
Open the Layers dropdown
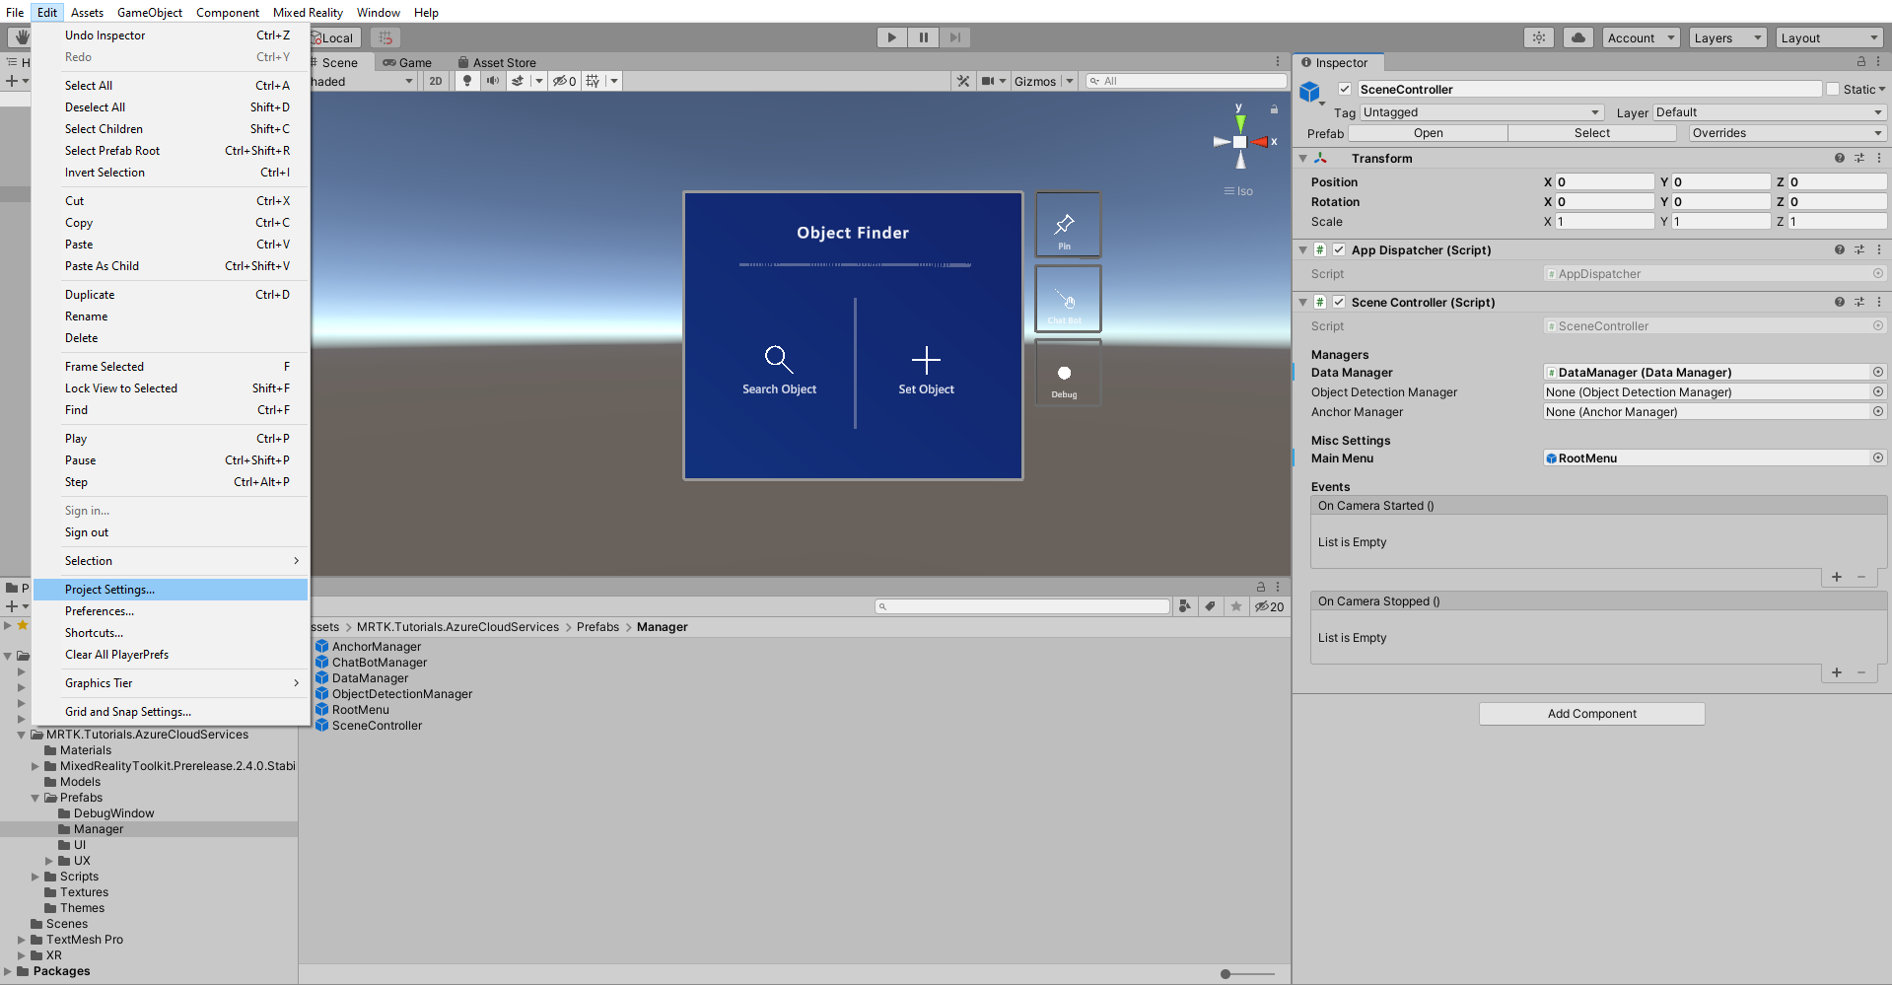pyautogui.click(x=1726, y=37)
